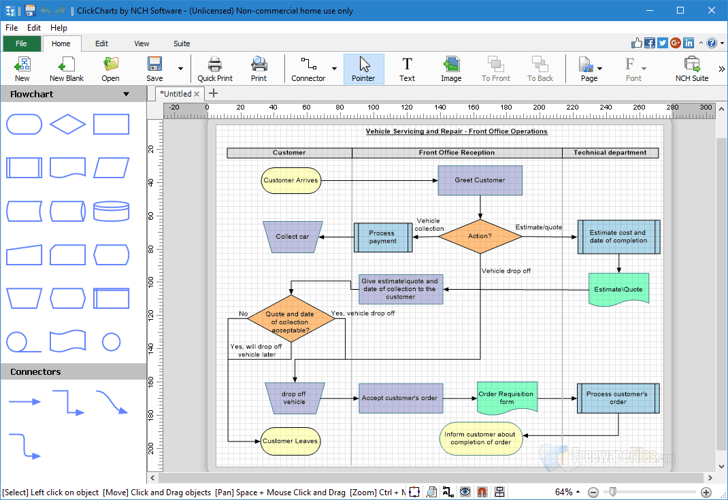
Task: Create a new chart with the New Blank icon
Action: pyautogui.click(x=66, y=68)
